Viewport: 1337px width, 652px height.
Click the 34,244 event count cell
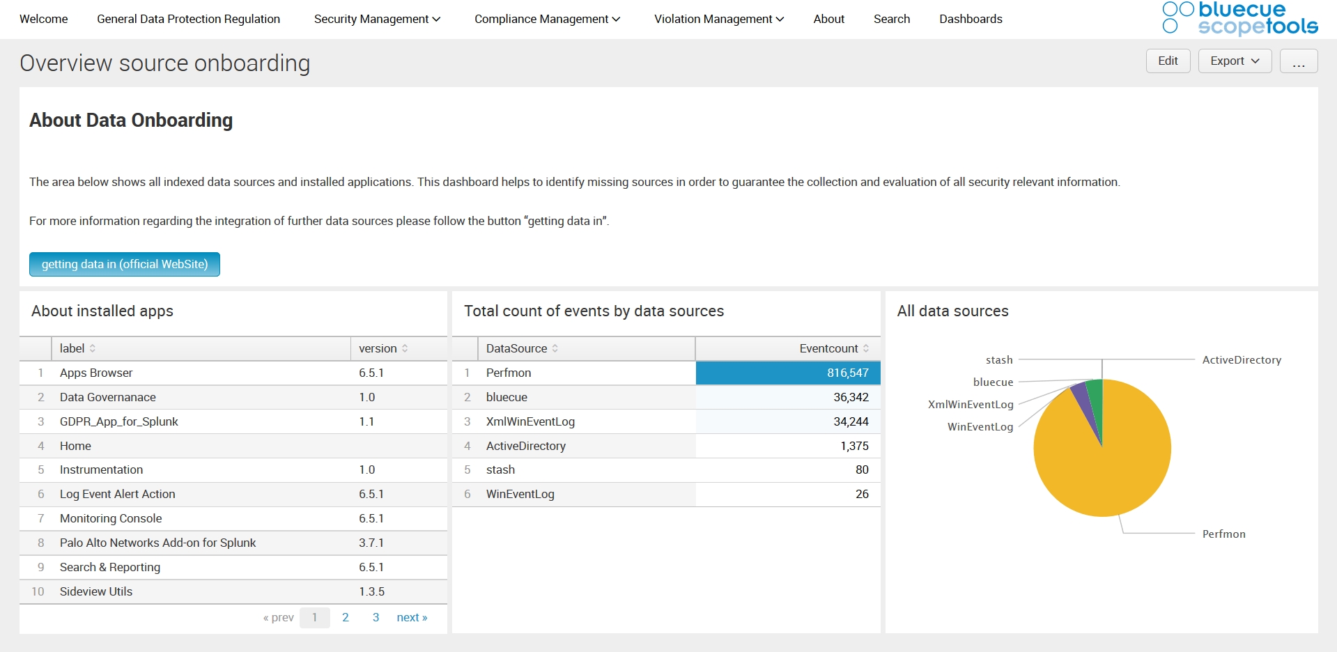(x=788, y=421)
